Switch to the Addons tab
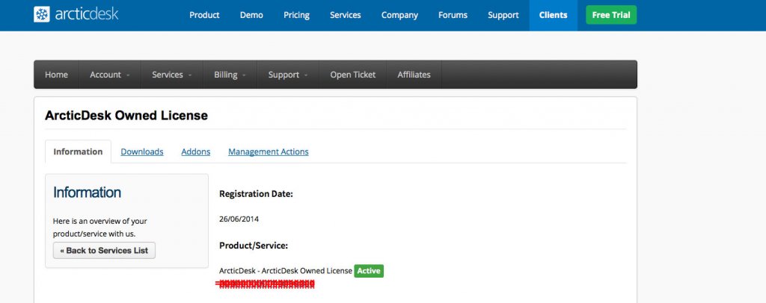 pyautogui.click(x=196, y=151)
